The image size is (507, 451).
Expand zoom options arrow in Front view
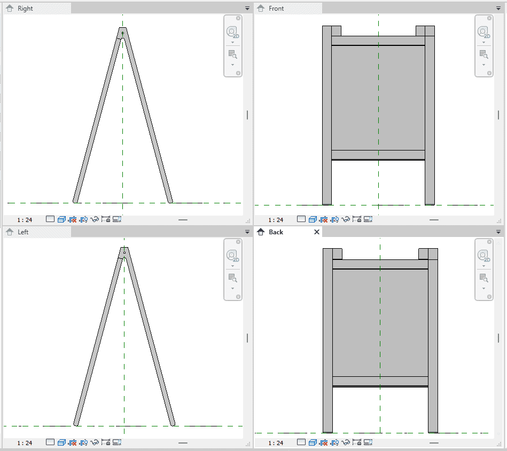(483, 65)
